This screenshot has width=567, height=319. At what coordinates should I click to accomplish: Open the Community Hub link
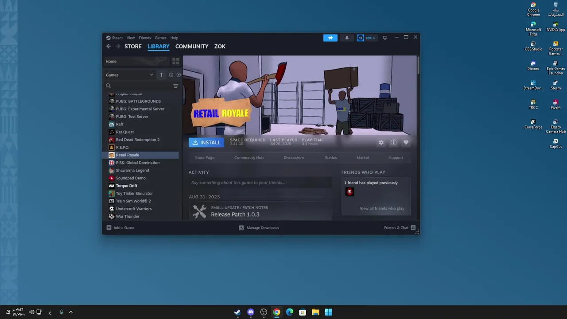coord(249,158)
